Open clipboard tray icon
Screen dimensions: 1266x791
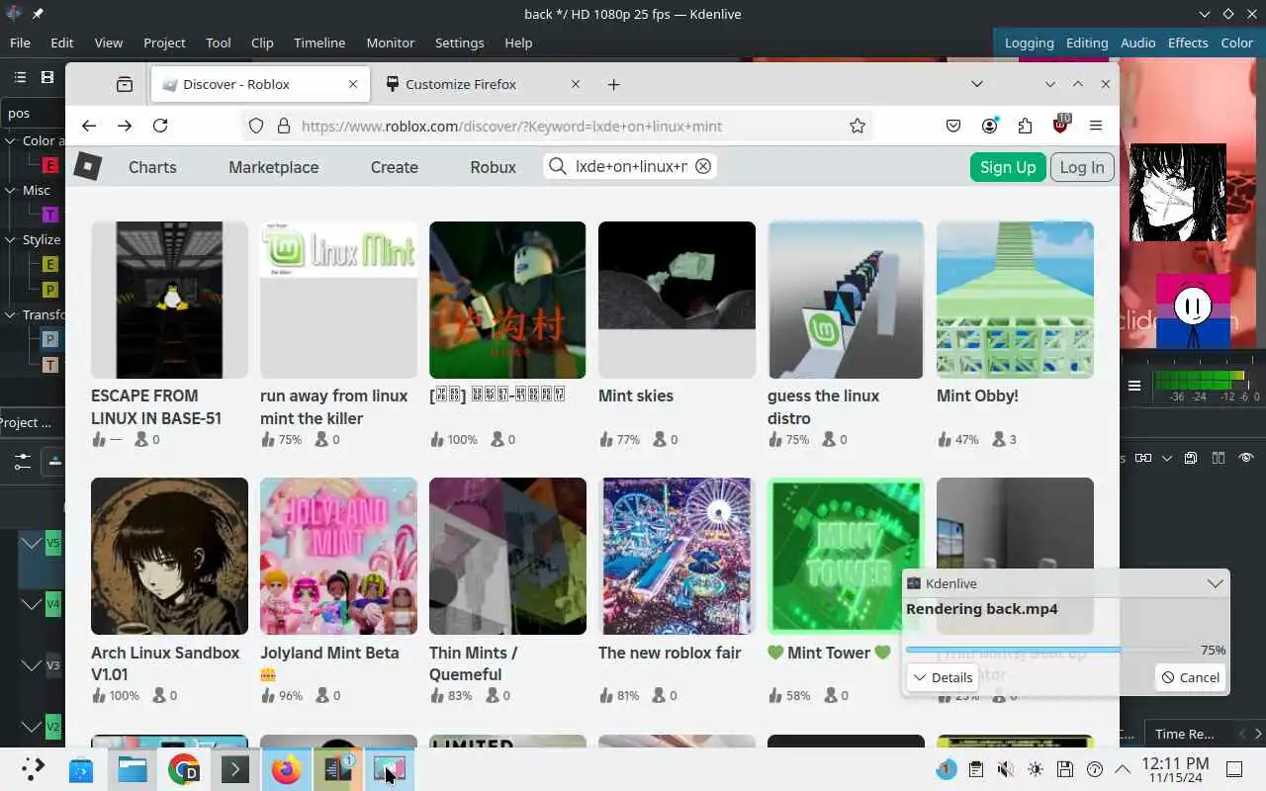[975, 768]
